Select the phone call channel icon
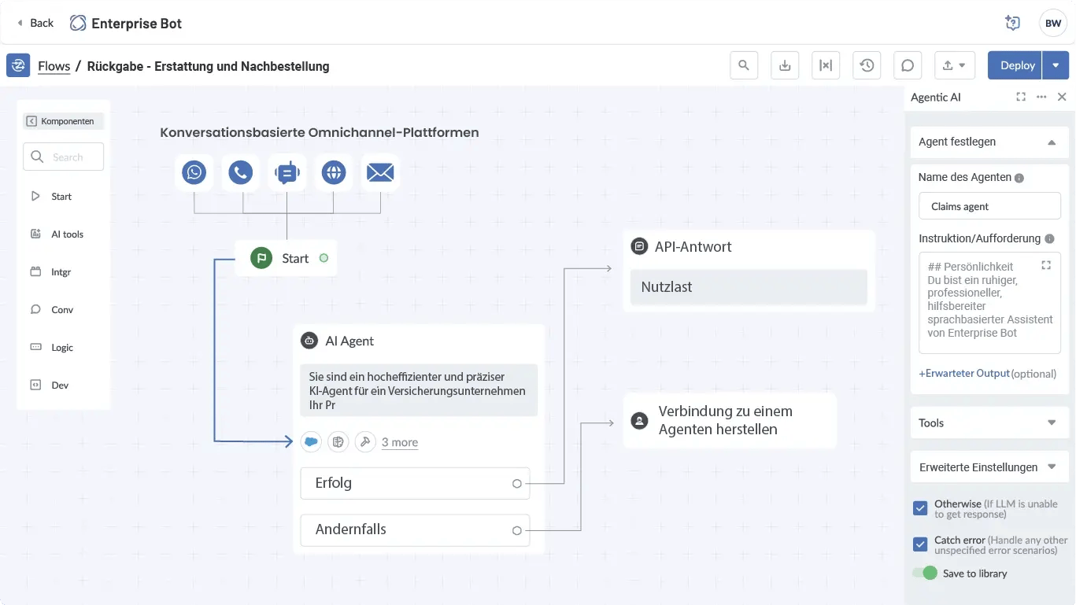 pyautogui.click(x=240, y=172)
